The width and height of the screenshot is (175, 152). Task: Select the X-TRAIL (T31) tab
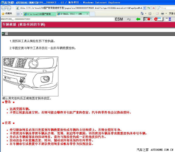pos(72,14)
